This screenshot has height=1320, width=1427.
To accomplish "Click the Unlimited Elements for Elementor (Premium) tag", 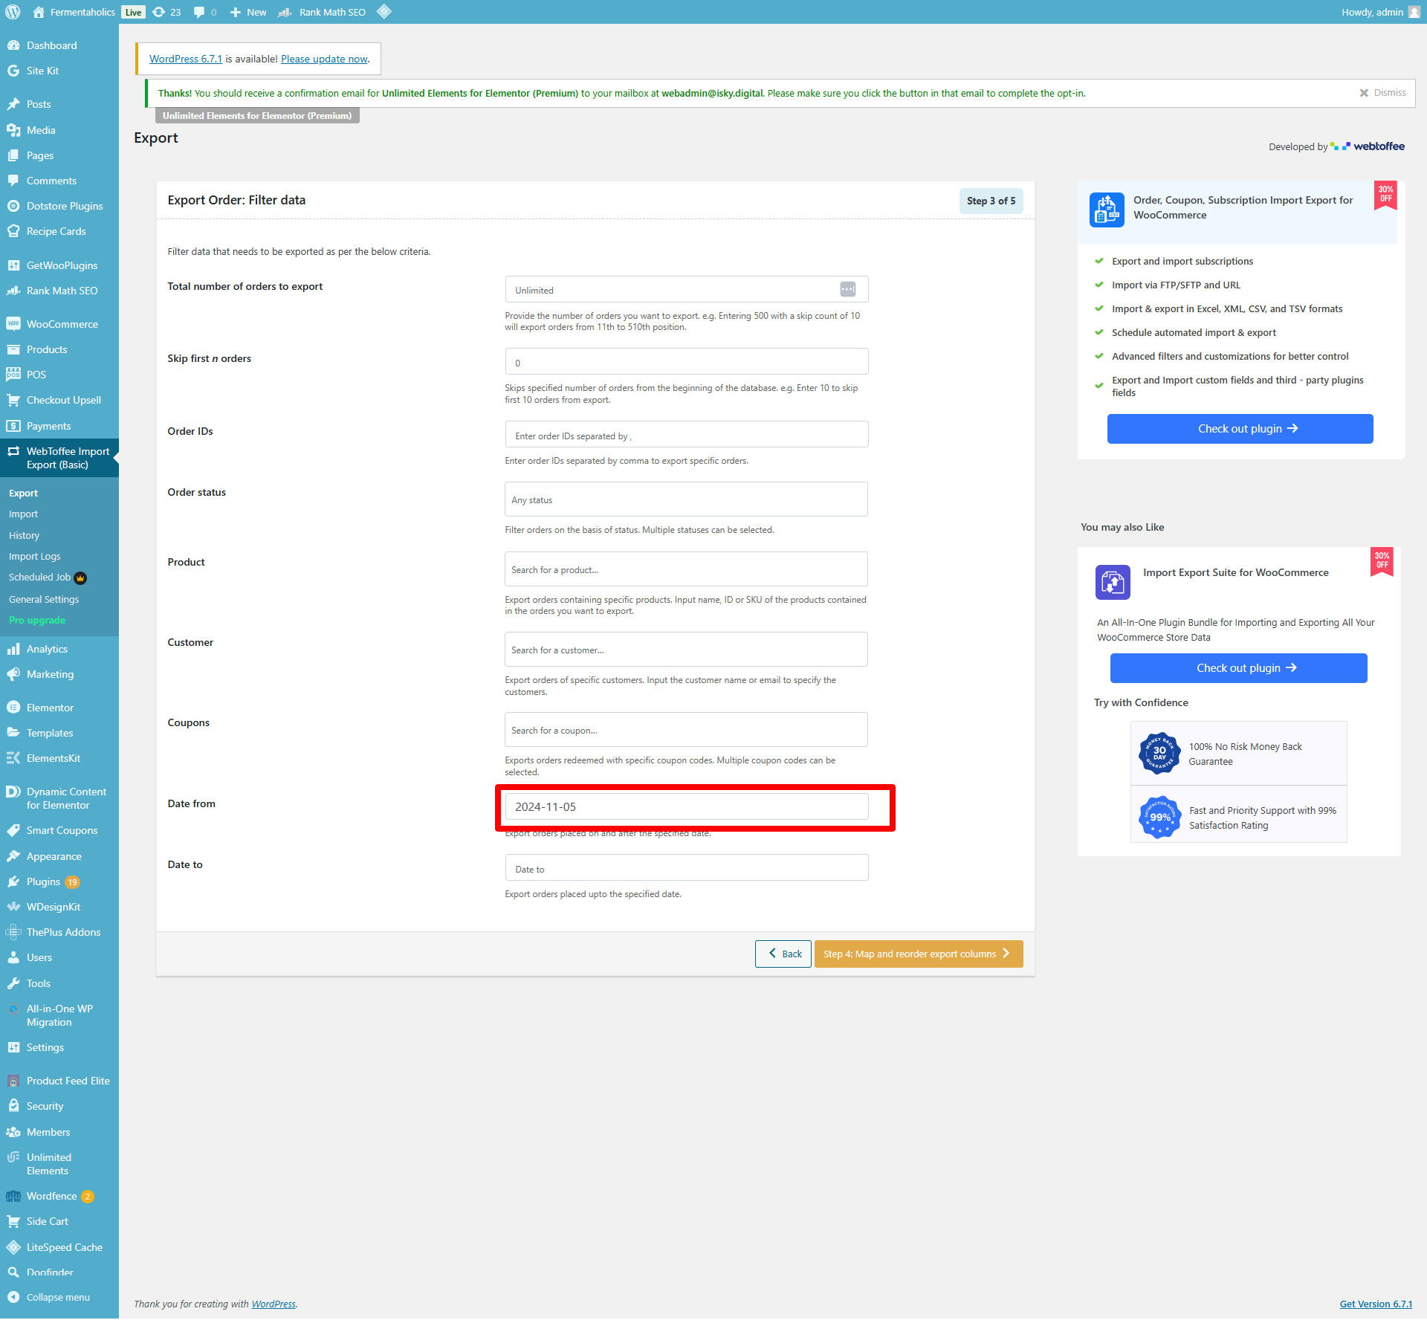I will click(x=257, y=115).
